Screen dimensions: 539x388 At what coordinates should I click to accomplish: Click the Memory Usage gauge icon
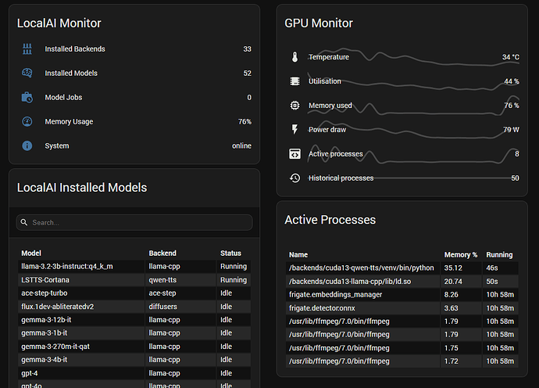coord(27,122)
